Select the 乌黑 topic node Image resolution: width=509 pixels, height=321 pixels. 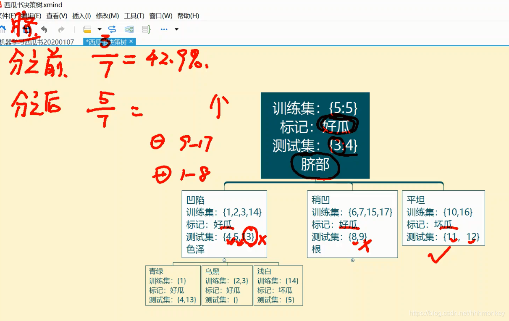227,285
